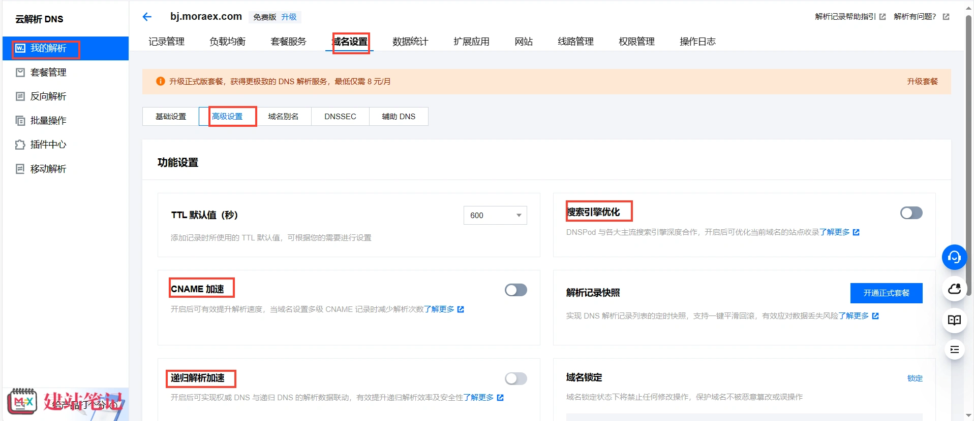Switch to 线路管理 tab

tap(575, 42)
